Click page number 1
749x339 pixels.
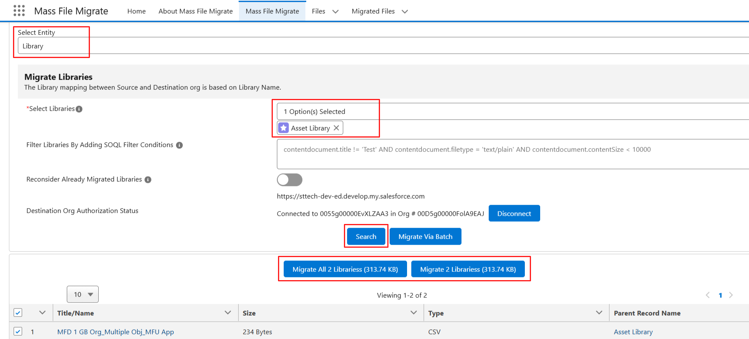coord(721,295)
